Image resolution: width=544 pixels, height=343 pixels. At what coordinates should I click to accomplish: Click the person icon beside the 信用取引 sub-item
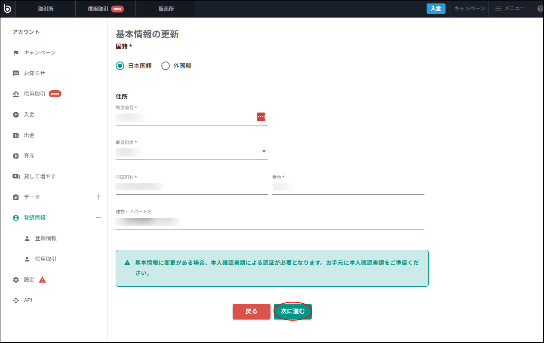(x=27, y=259)
